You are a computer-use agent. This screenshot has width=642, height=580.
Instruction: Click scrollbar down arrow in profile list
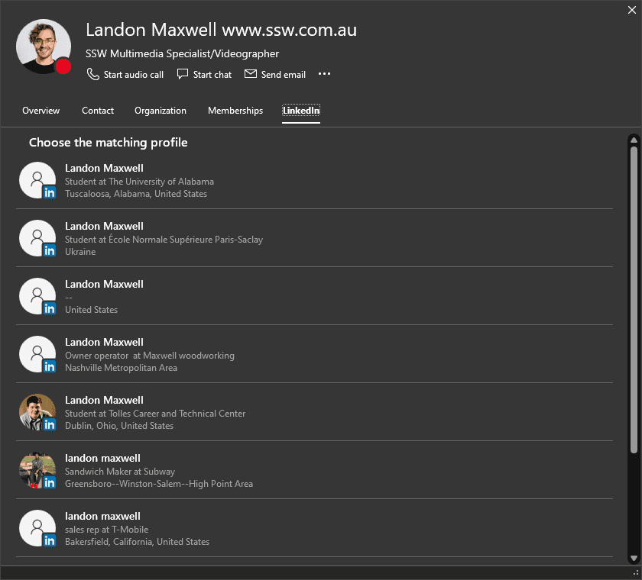[633, 559]
